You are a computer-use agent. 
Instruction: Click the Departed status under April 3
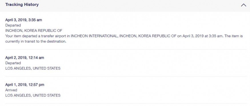(13, 25)
